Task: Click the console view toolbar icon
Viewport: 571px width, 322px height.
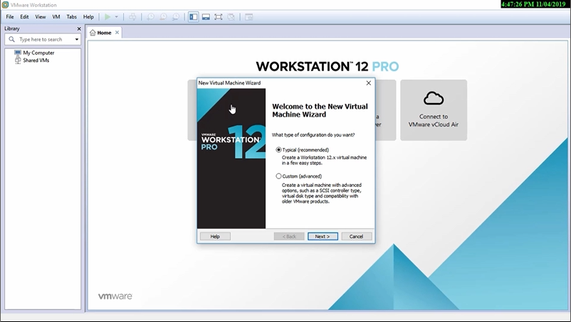Action: point(248,17)
